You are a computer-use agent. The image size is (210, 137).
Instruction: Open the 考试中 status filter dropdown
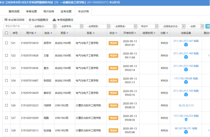148,26
